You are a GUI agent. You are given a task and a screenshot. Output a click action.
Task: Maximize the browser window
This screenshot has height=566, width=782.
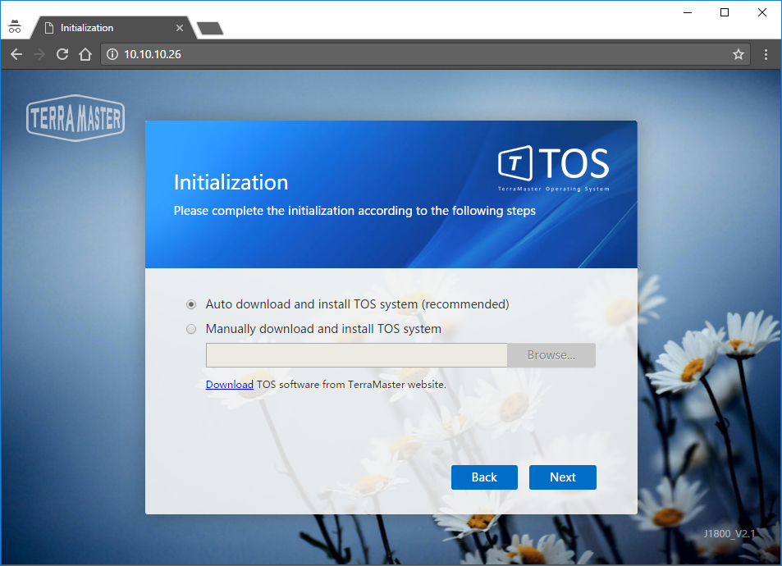click(725, 12)
